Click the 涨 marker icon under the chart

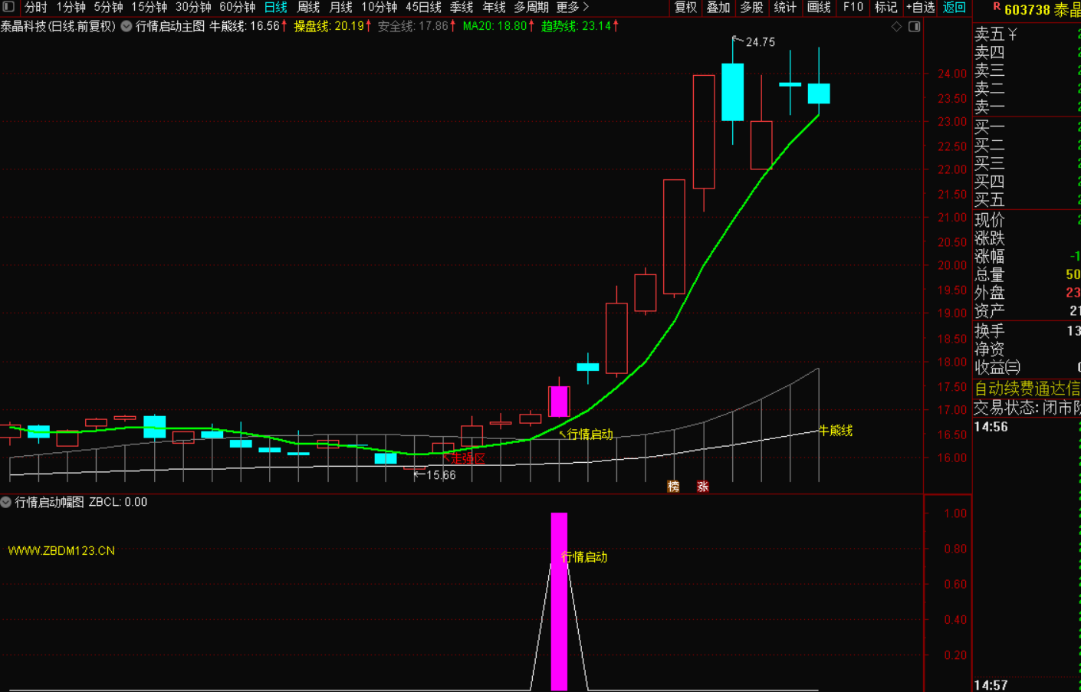702,487
